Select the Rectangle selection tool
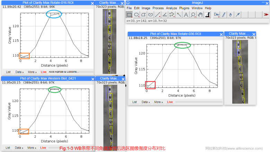 point(129,14)
